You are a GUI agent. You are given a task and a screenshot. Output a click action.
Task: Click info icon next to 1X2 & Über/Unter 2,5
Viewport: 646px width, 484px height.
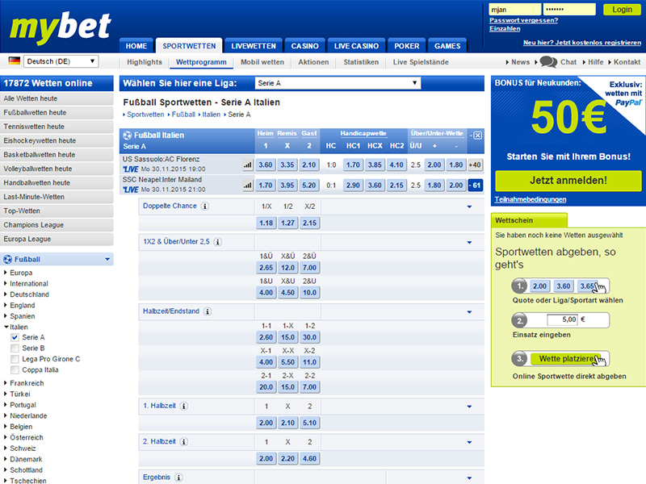[218, 242]
